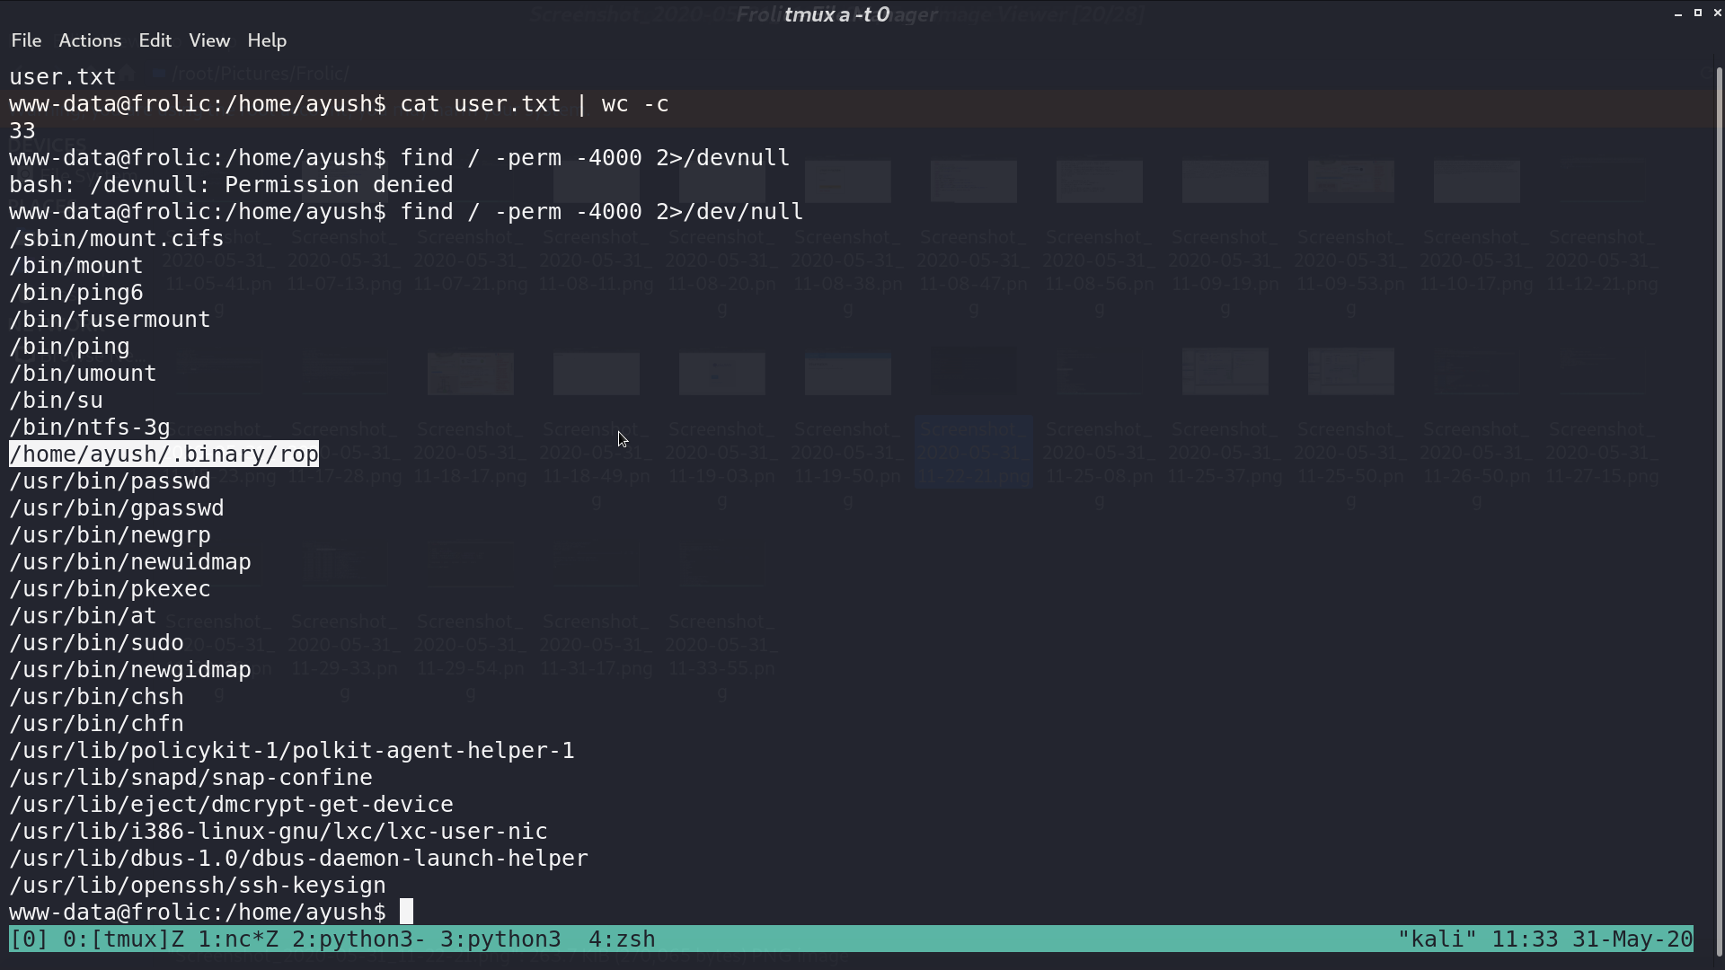Viewport: 1725px width, 970px height.
Task: Minimize the terminal window
Action: [x=1677, y=13]
